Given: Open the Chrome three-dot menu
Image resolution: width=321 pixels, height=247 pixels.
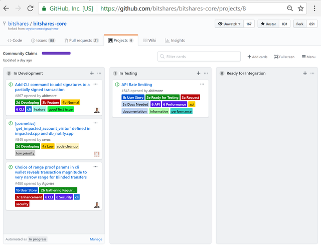Looking at the screenshot, I should (x=314, y=9).
